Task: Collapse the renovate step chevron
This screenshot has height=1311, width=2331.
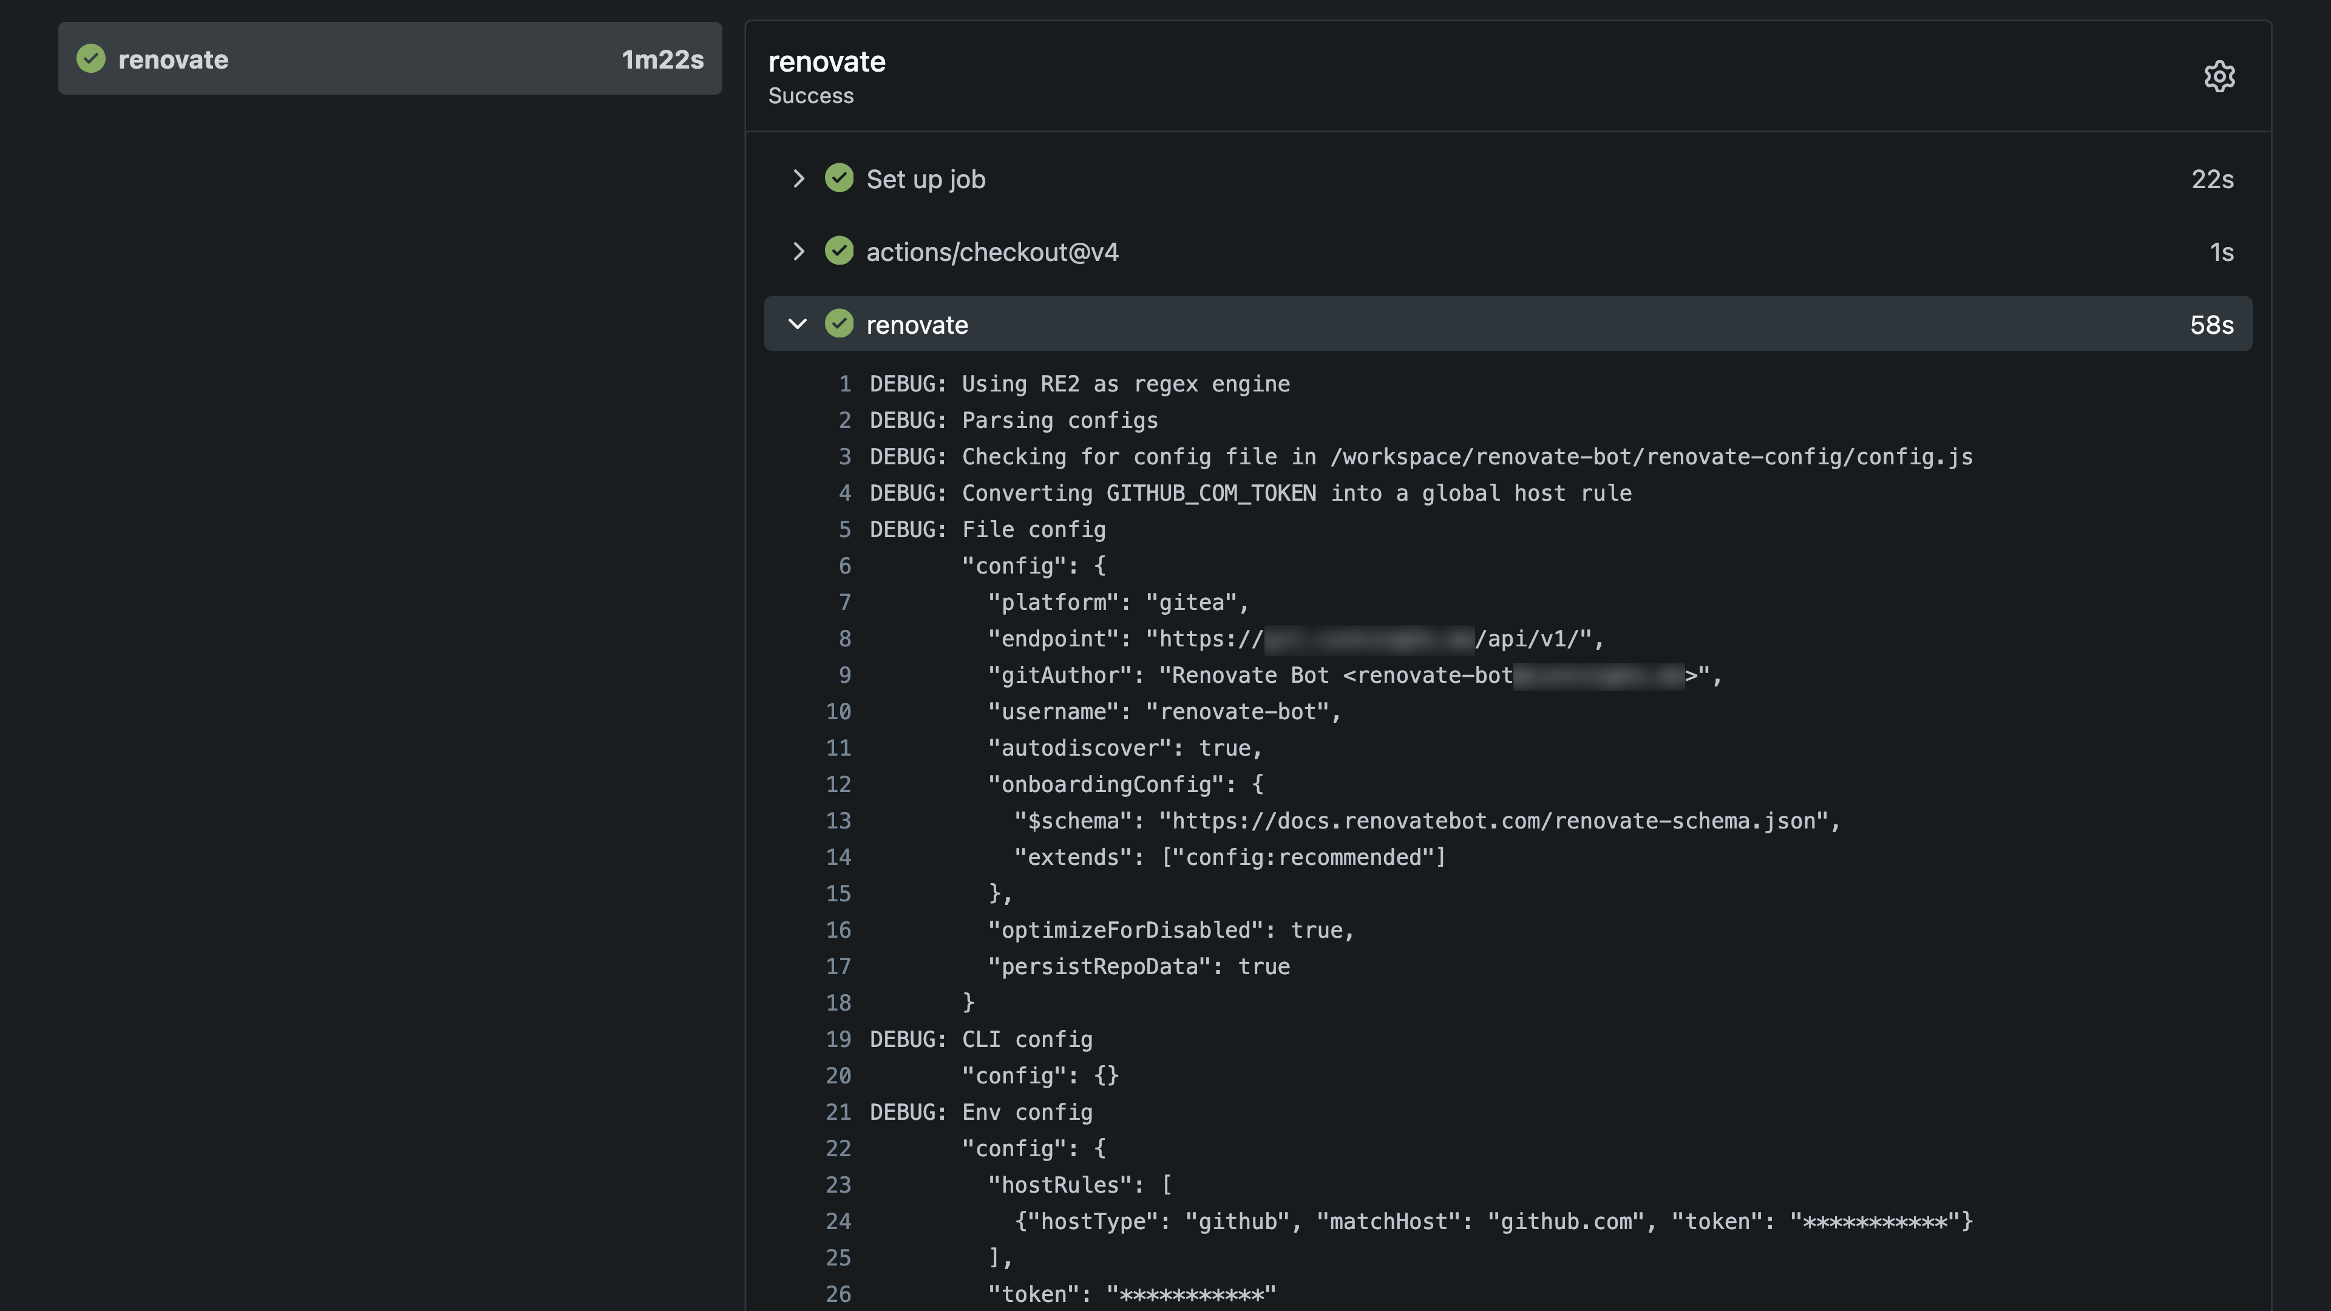Action: point(797,324)
